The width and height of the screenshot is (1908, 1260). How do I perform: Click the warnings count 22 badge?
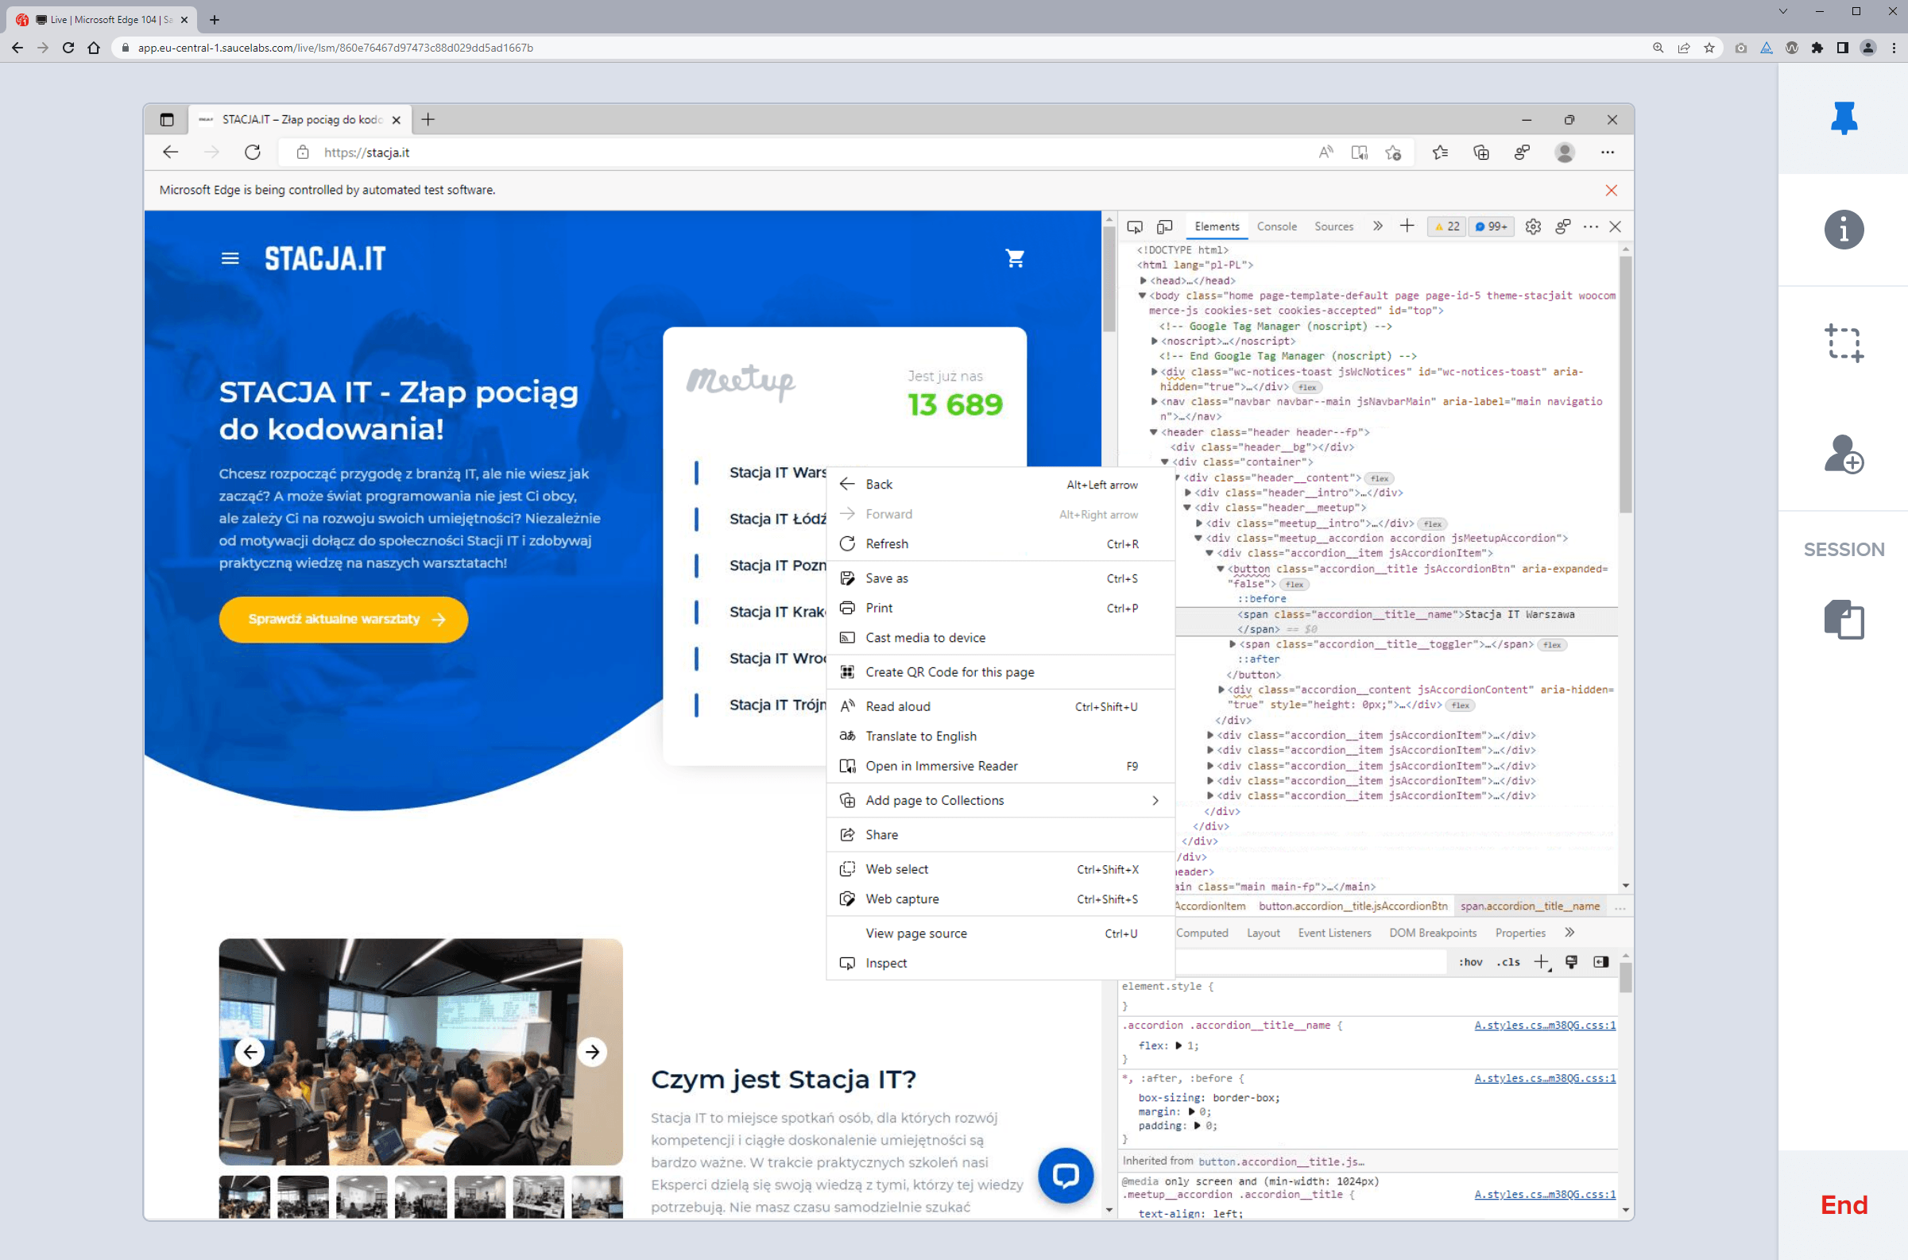click(x=1446, y=226)
